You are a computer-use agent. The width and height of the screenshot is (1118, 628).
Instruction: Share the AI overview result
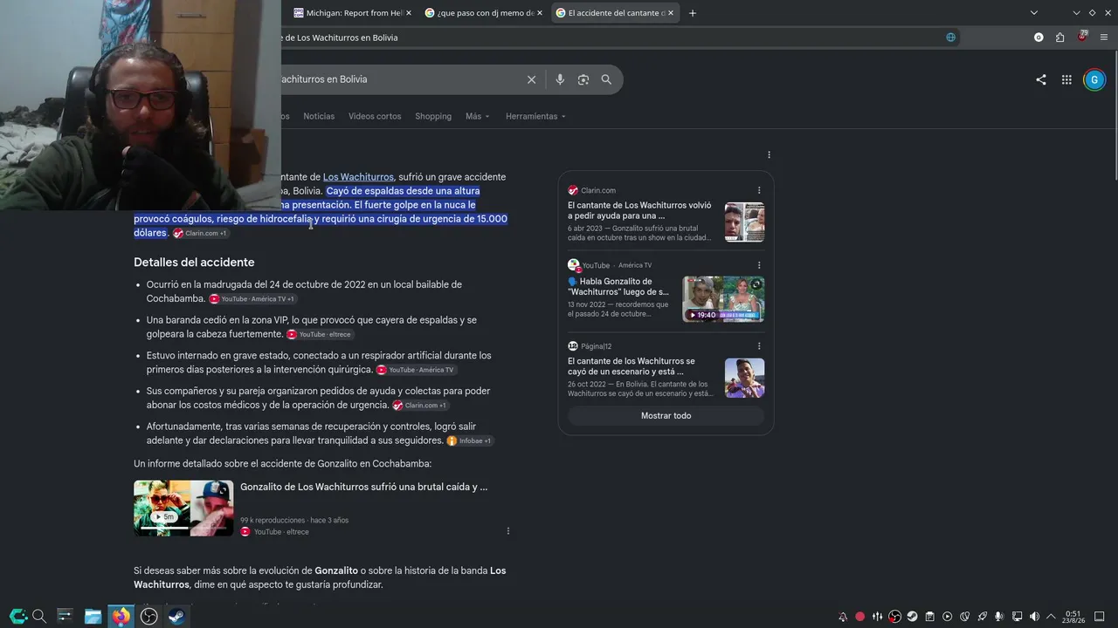[1041, 79]
